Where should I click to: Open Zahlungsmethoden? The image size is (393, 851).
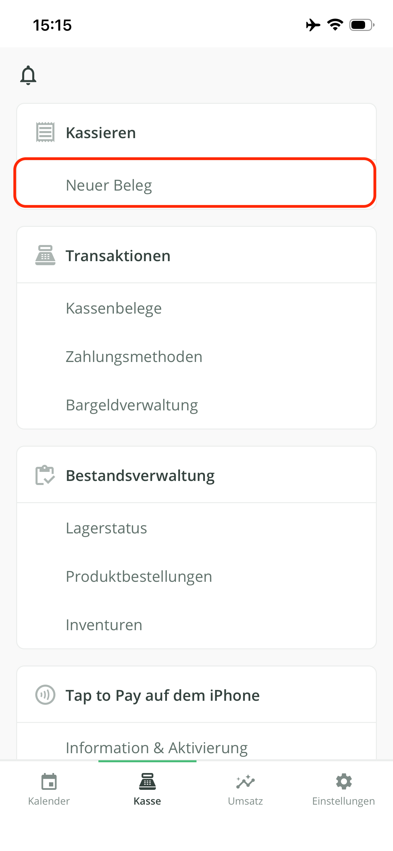196,357
